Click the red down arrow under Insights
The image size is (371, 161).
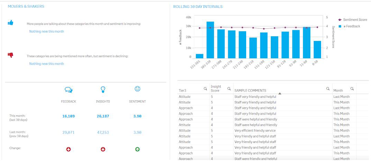point(103,149)
